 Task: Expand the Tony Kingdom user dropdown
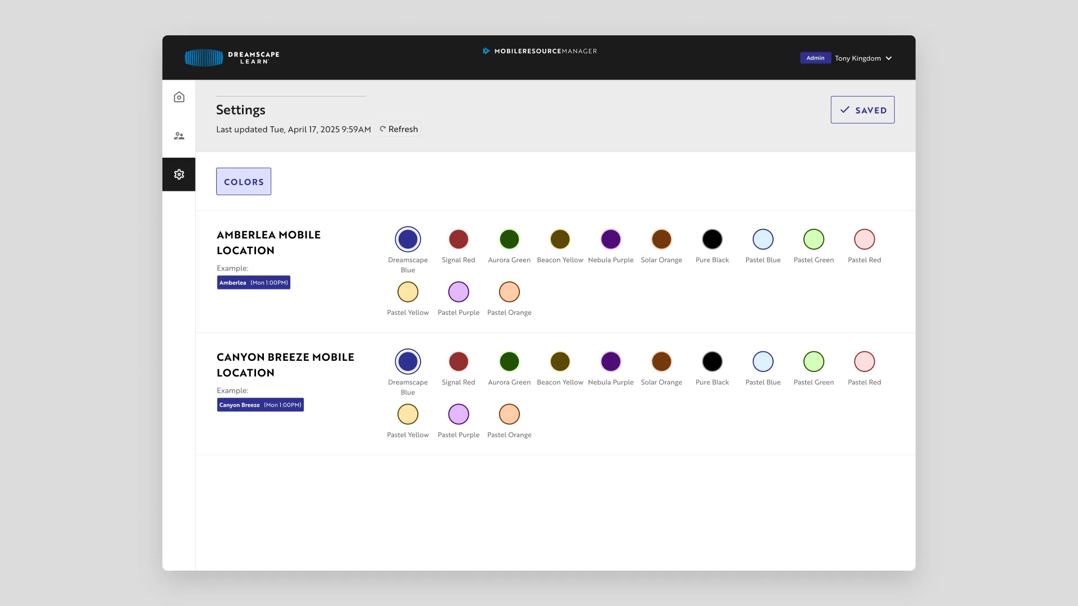pyautogui.click(x=864, y=58)
